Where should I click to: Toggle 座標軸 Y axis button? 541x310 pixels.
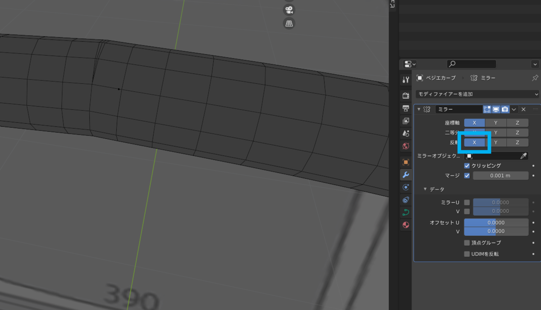coord(496,122)
